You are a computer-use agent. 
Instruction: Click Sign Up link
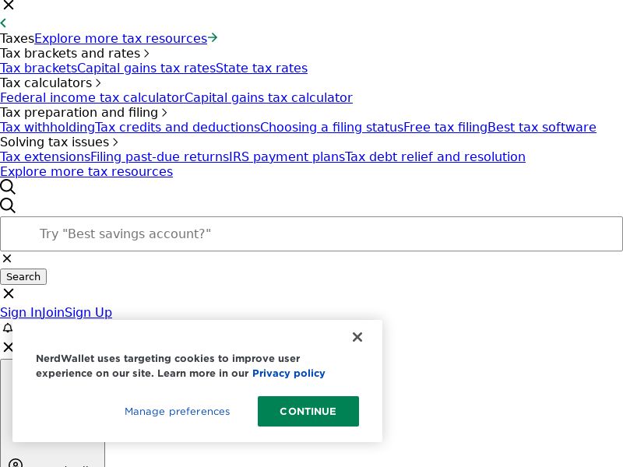tap(88, 313)
